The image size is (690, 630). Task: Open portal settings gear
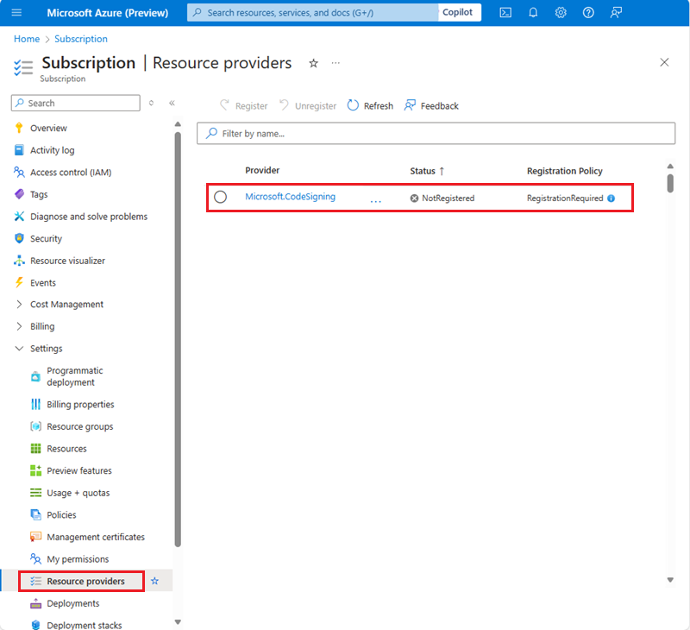pyautogui.click(x=561, y=12)
